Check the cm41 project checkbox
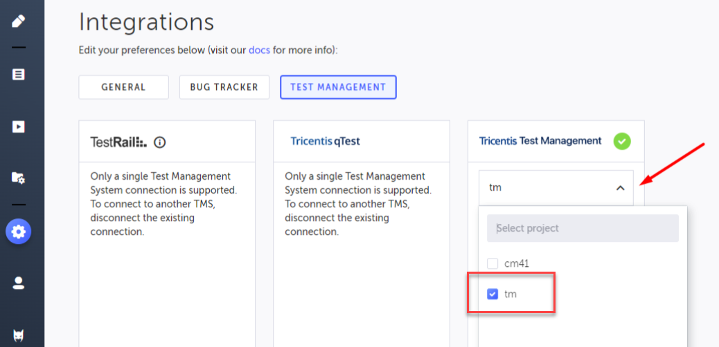 pyautogui.click(x=492, y=263)
